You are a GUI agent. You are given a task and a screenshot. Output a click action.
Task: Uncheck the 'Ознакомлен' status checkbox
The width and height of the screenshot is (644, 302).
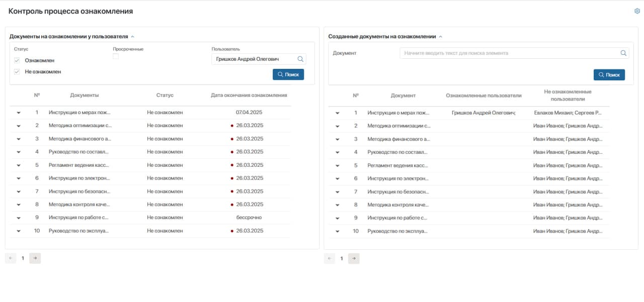tap(17, 60)
